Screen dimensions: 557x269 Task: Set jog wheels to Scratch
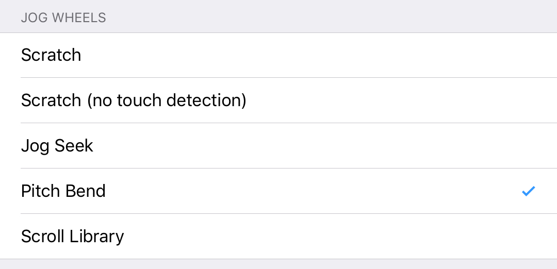tap(278, 55)
